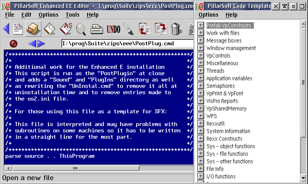Click the line about 'Additional work for the Enhanced E'
The width and height of the screenshot is (308, 184).
(90, 67)
